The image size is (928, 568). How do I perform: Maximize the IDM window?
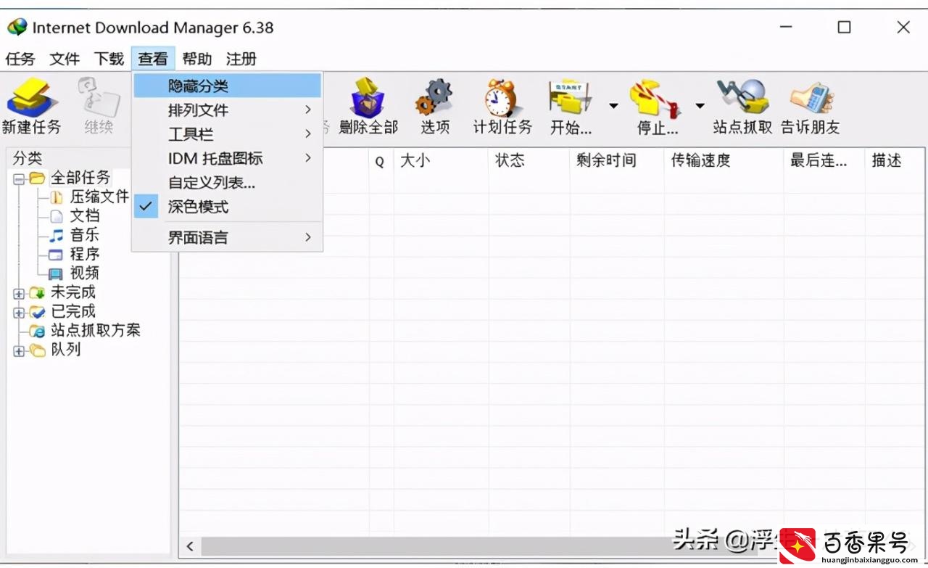pyautogui.click(x=844, y=28)
